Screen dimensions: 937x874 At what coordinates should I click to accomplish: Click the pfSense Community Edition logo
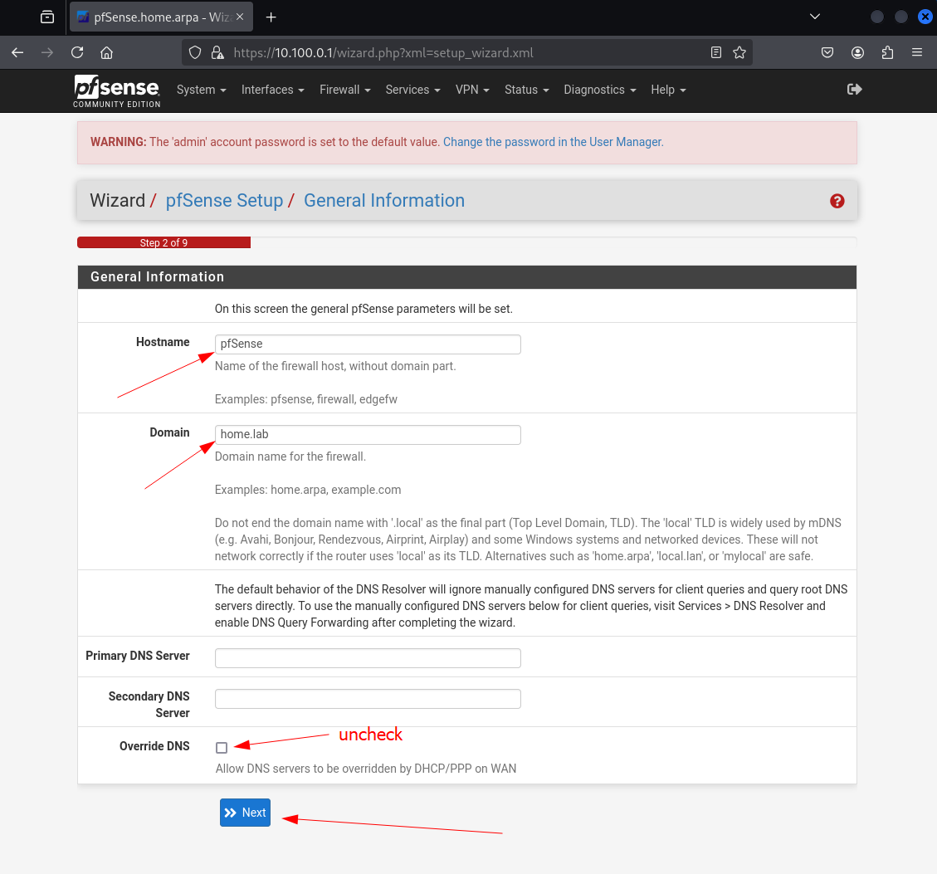(x=116, y=90)
